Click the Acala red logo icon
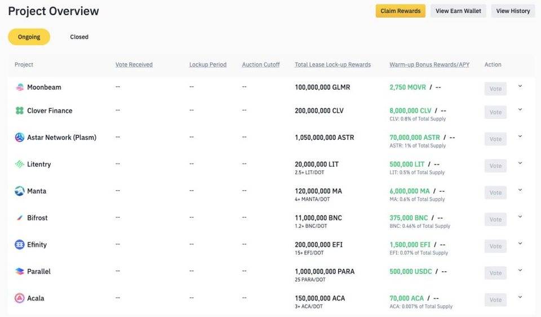This screenshot has width=541, height=317. click(20, 298)
